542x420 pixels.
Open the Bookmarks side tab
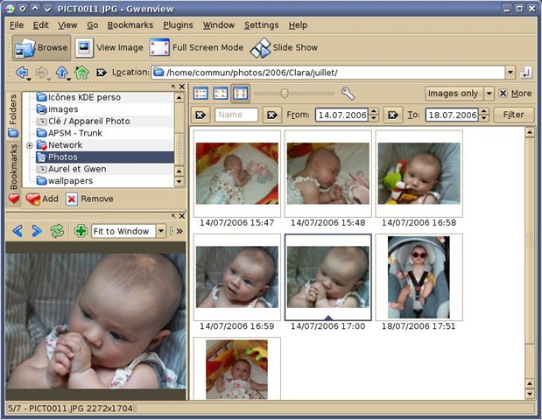[x=13, y=165]
